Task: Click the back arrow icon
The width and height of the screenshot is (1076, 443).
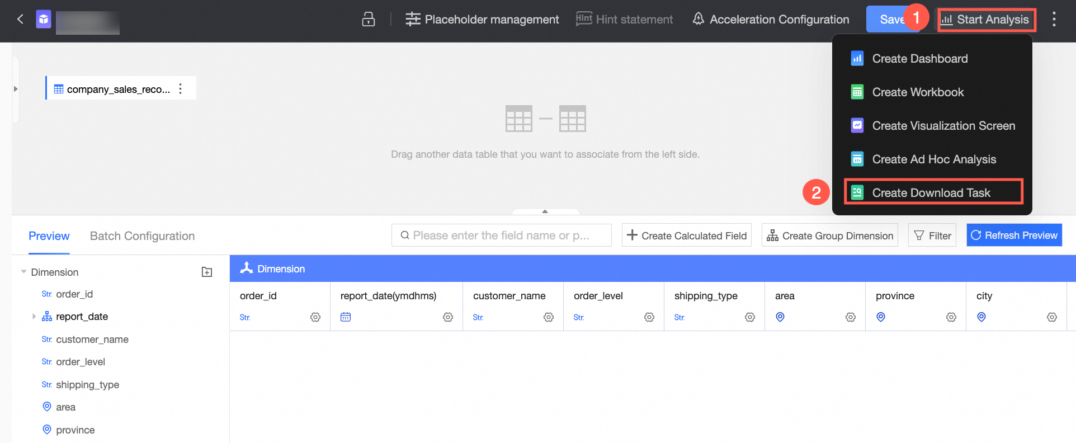Action: pos(20,19)
